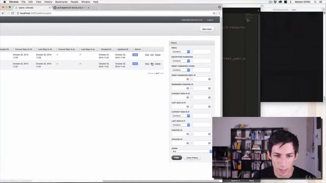The width and height of the screenshot is (326, 183).
Task: Switch to the Users | Omrails tab
Action: (x=33, y=8)
